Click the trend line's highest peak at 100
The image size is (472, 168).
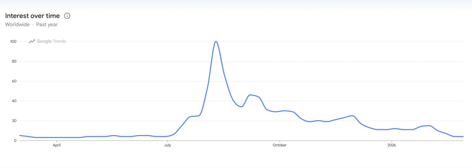point(216,42)
